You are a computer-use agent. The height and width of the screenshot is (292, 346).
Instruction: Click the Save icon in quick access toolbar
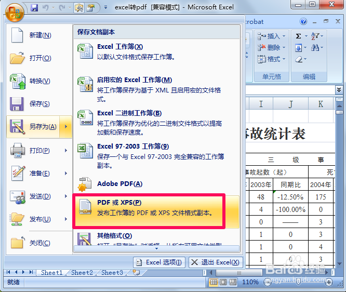tap(34, 8)
